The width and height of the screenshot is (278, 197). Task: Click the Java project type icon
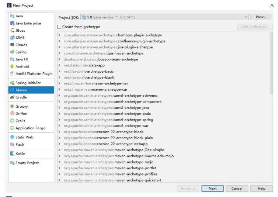point(12,16)
